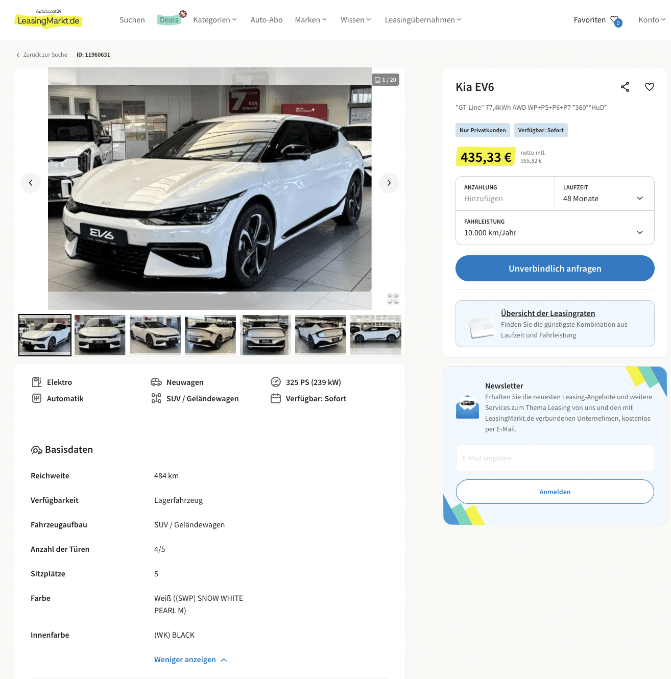Open Favoriten heart icon in header
671x679 pixels.
tap(615, 20)
